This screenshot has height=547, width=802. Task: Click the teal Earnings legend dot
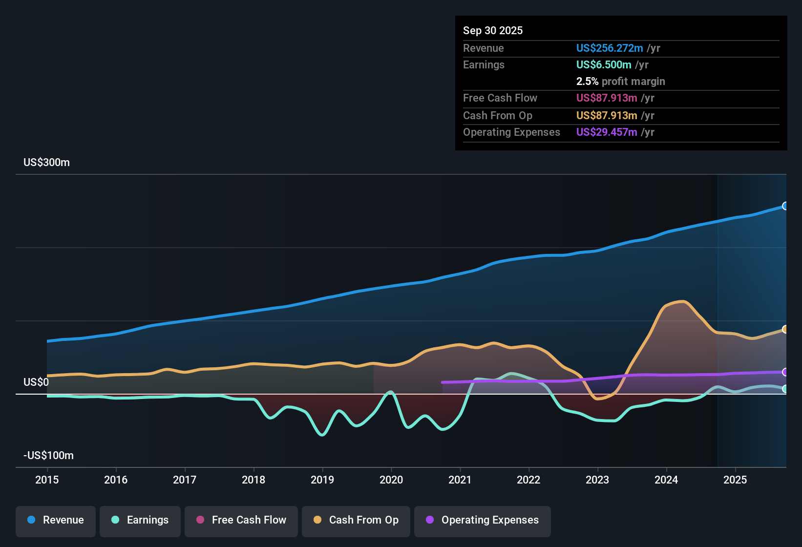tap(115, 520)
